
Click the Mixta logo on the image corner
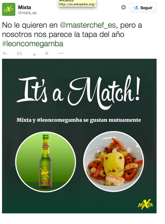click(x=145, y=204)
